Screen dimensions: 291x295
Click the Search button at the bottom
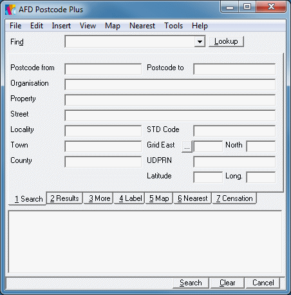(191, 283)
